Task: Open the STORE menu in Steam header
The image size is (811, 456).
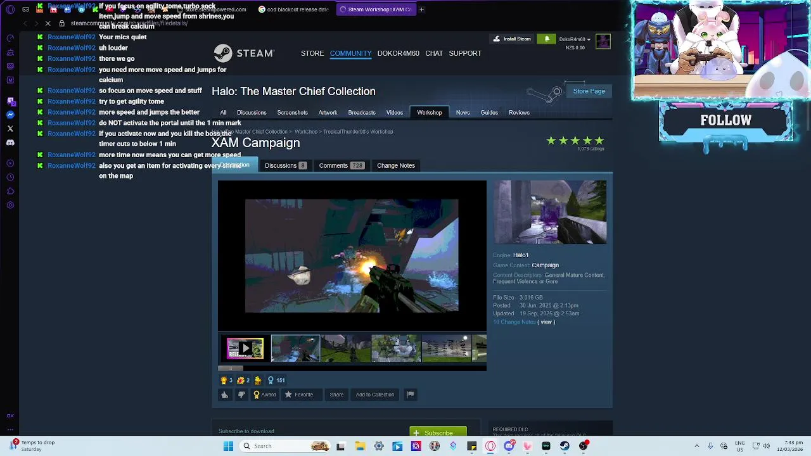Action: pos(312,53)
